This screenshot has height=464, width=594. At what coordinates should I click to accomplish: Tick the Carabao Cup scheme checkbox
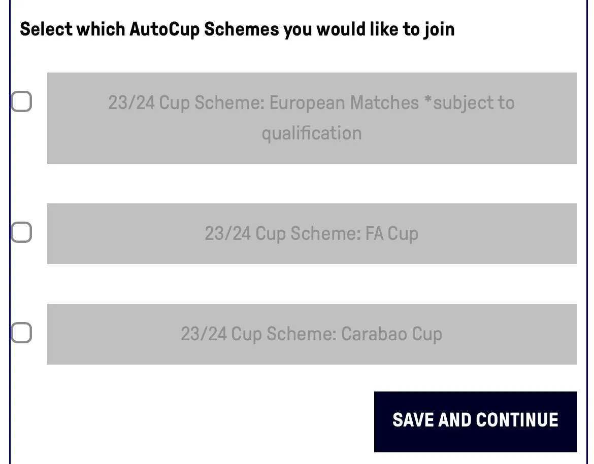click(x=22, y=333)
